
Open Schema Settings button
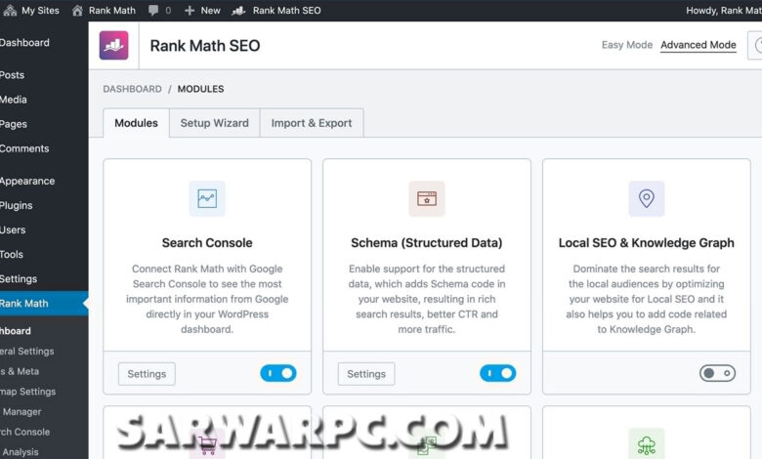pyautogui.click(x=366, y=373)
